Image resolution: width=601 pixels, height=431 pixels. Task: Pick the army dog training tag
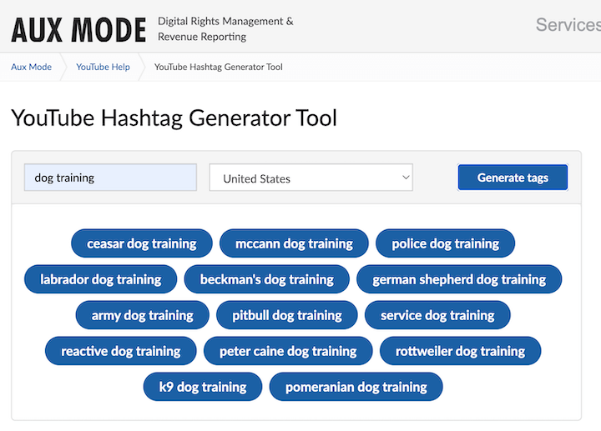coord(142,315)
